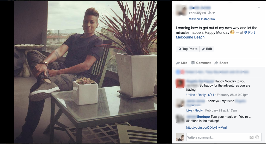Expand the post options chevron
266x144 pixels.
[259, 8]
